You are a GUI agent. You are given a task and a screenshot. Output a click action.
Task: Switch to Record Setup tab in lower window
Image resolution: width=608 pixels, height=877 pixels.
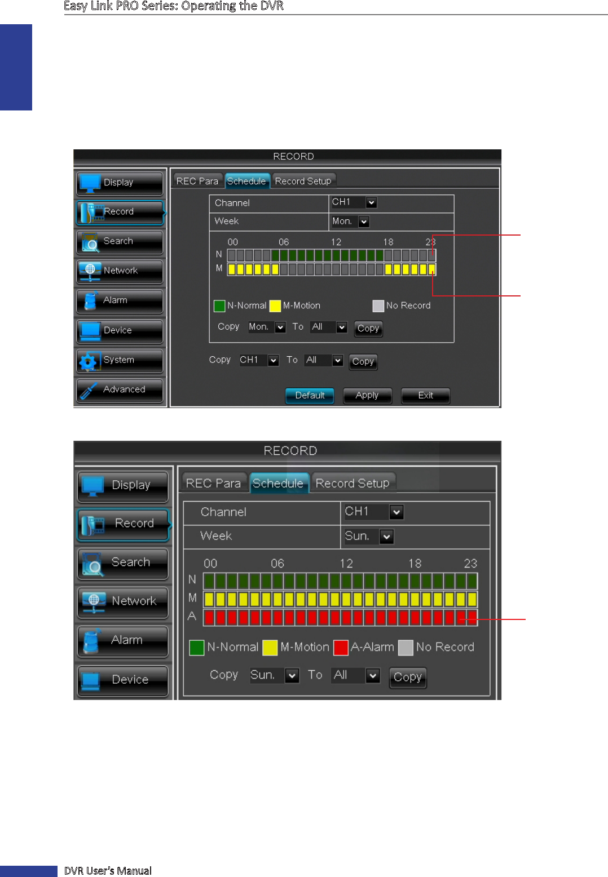353,483
